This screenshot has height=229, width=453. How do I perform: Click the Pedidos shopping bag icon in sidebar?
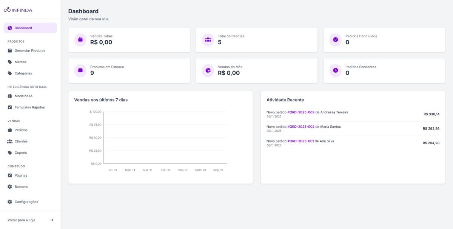[10, 130]
